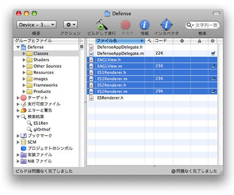This screenshot has width=234, height=195.
Task: Sort by ファイル名 column header
Action: tap(120, 41)
